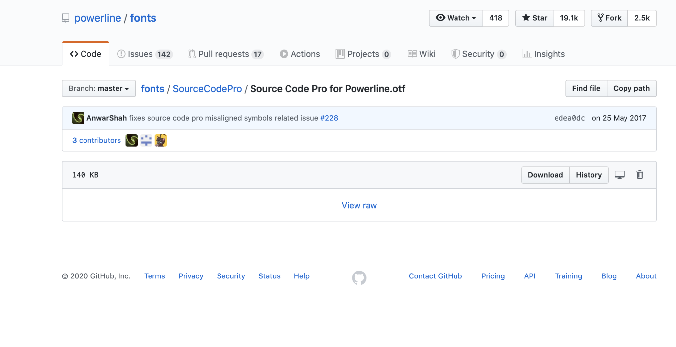Image resolution: width=676 pixels, height=347 pixels.
Task: Download the font file
Action: (545, 175)
